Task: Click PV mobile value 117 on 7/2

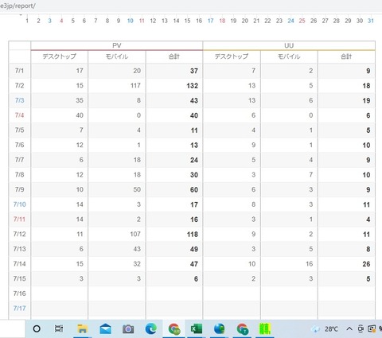Action: (135, 86)
